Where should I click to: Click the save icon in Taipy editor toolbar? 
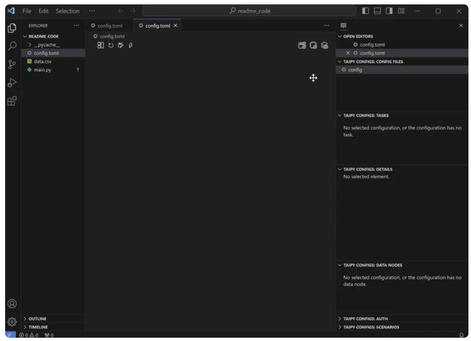coord(120,45)
